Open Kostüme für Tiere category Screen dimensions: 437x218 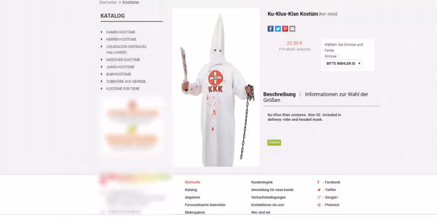coord(123,89)
